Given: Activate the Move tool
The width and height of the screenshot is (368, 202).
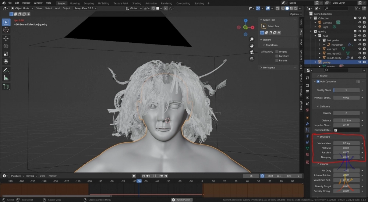Looking at the screenshot, I should coord(6,38).
